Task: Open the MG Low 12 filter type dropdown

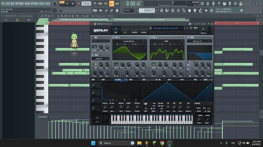Action: (x=197, y=41)
